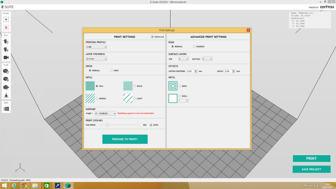Toggle the AUTO fan speed checkbox
Image resolution: width=336 pixels, height=189 pixels.
click(x=151, y=125)
